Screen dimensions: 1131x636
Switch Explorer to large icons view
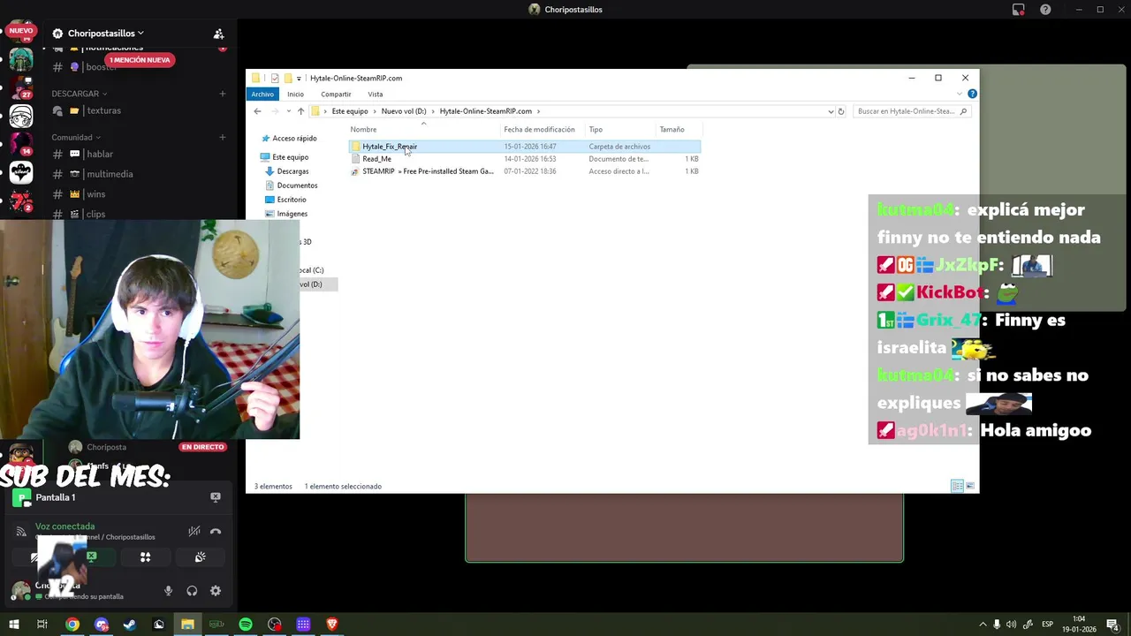tap(970, 487)
